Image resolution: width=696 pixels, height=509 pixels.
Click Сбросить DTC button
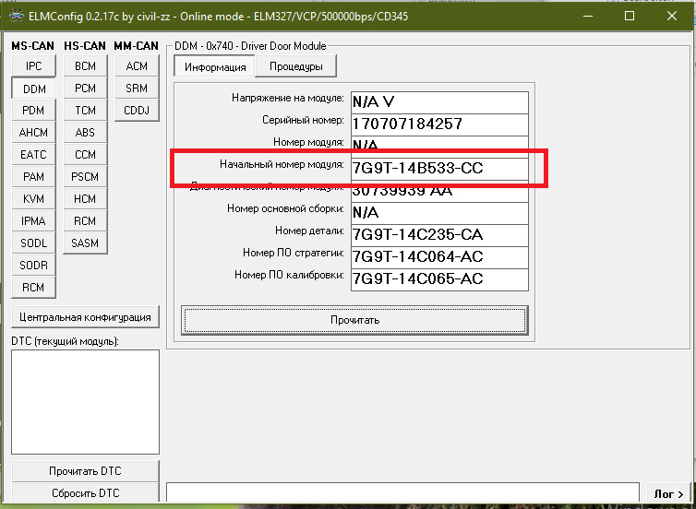tap(85, 493)
